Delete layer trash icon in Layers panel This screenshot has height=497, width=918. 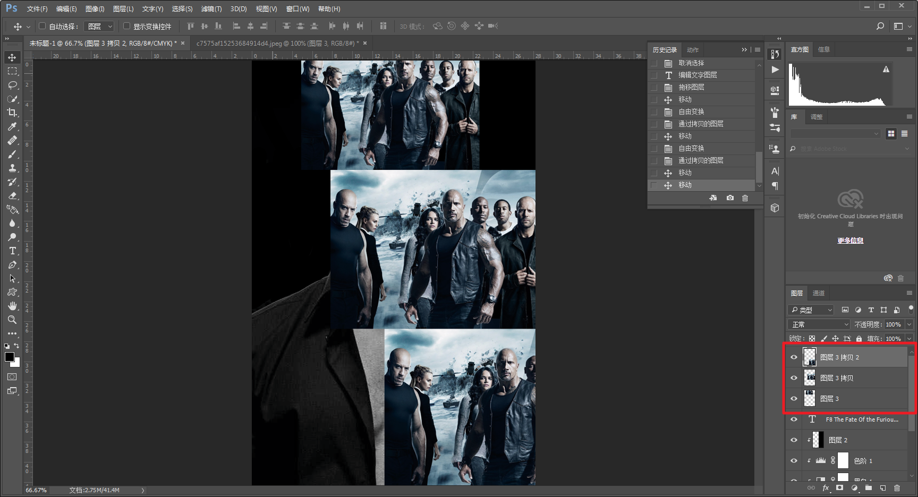(897, 488)
